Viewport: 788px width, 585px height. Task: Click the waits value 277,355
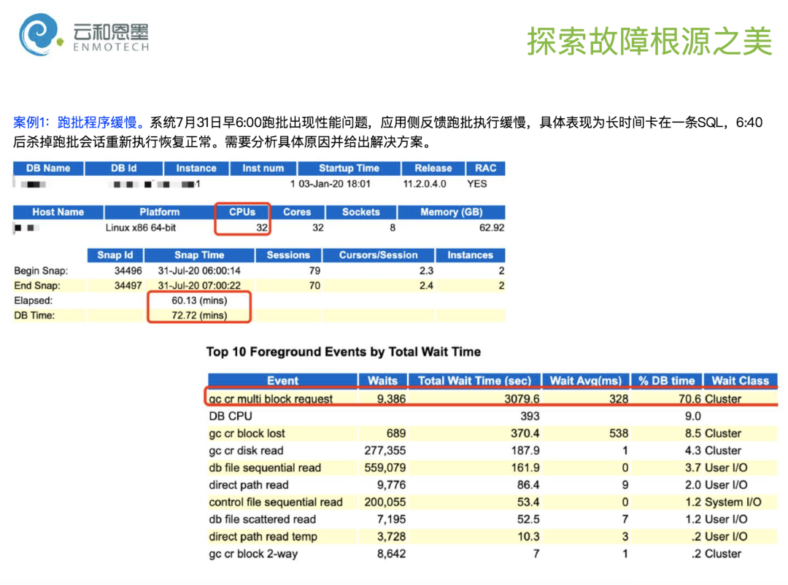click(x=385, y=450)
